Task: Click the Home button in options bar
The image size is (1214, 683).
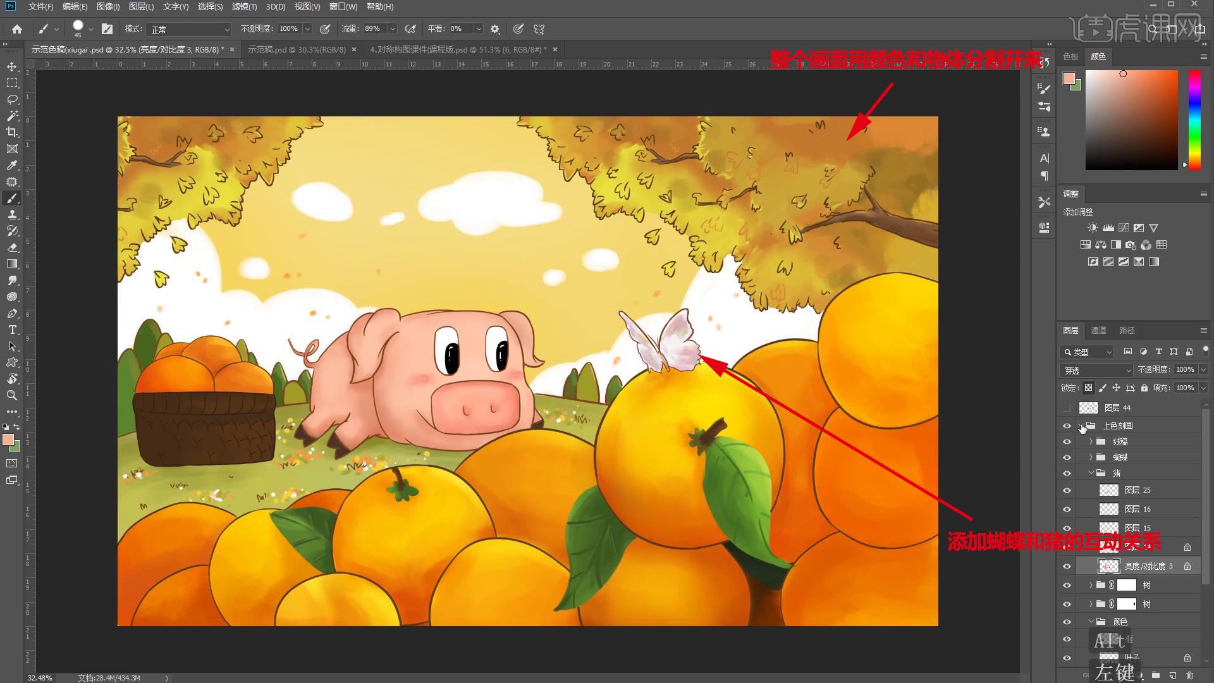Action: click(x=17, y=29)
